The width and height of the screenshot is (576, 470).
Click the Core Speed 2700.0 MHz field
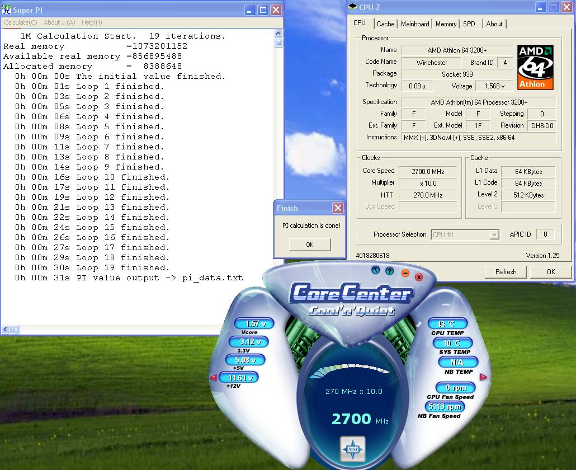[x=428, y=172]
